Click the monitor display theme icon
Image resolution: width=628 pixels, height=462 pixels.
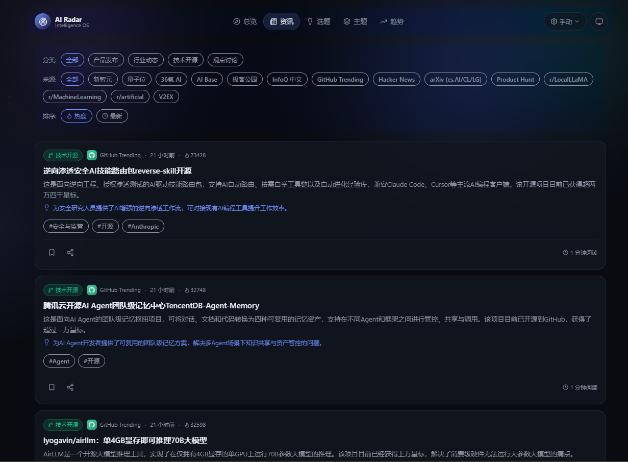[599, 21]
